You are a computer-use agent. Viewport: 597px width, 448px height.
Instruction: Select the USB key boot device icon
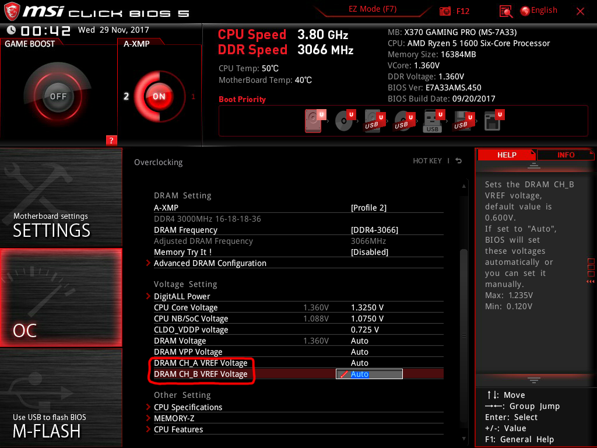(x=433, y=121)
